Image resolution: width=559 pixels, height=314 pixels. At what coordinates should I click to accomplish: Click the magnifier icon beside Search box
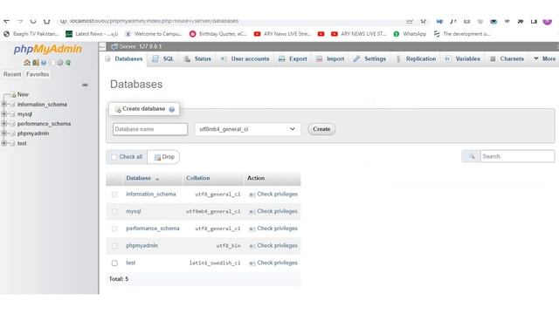[472, 156]
